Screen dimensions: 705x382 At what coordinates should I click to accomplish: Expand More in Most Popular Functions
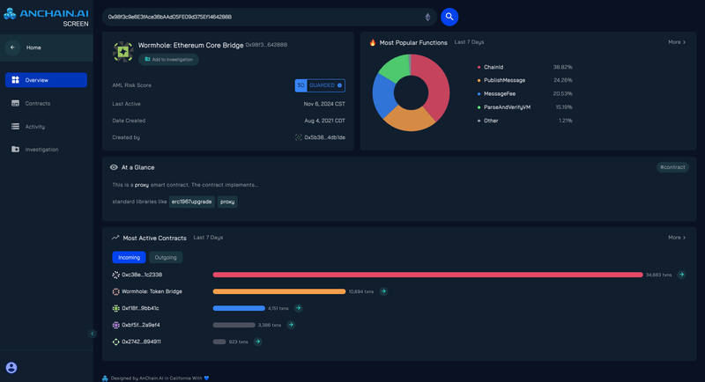click(677, 42)
